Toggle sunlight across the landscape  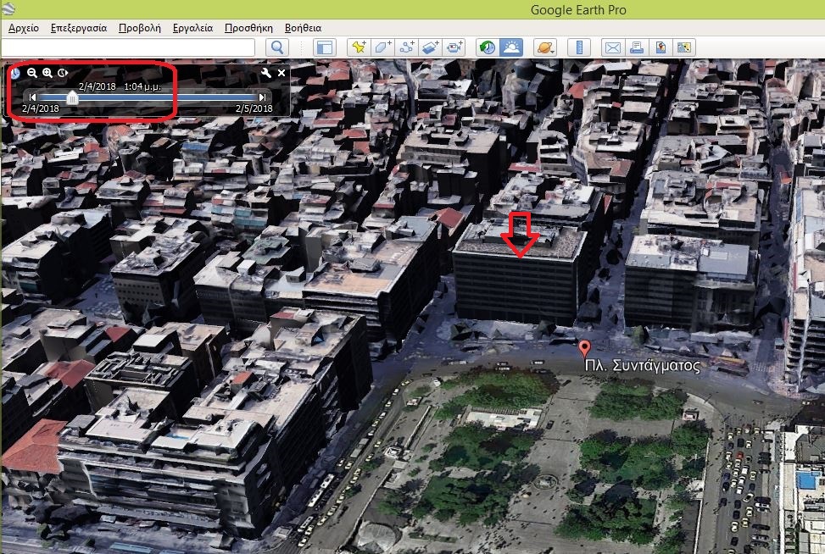pos(511,47)
